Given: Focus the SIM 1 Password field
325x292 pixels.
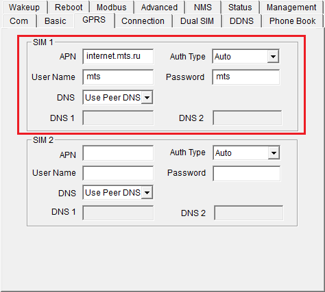Looking at the screenshot, I should point(246,77).
